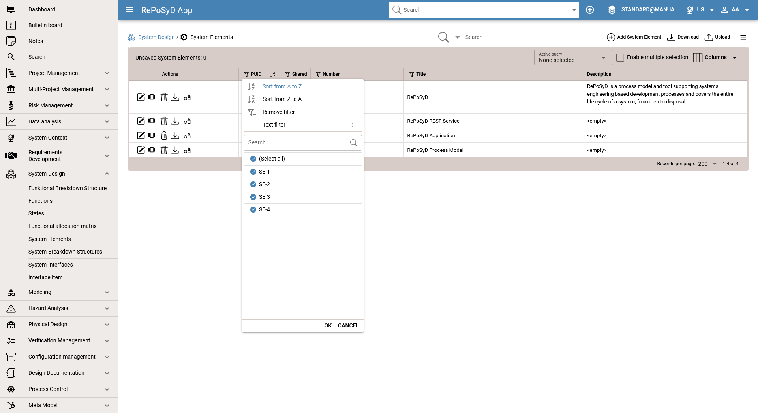Expand the Modeling section
This screenshot has height=413, width=758.
click(107, 292)
